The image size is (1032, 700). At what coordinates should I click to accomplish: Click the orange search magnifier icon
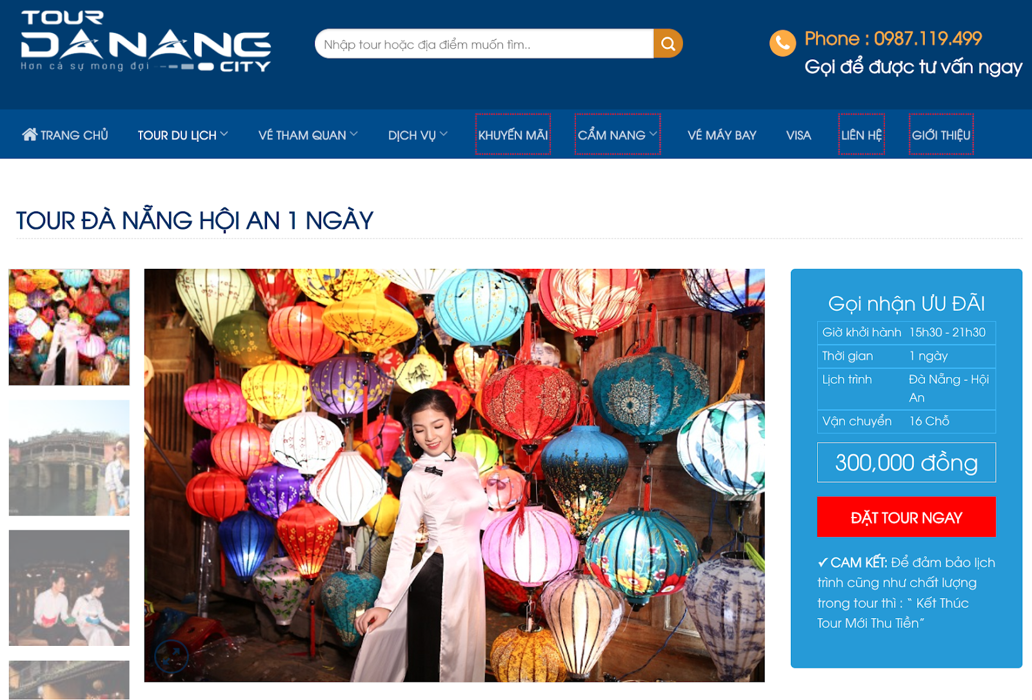(668, 44)
